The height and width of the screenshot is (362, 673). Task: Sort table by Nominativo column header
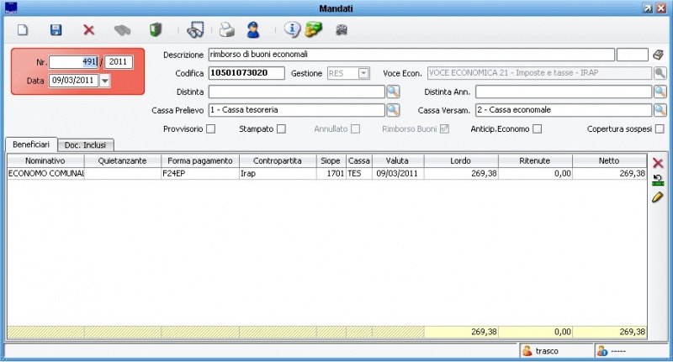pyautogui.click(x=45, y=160)
